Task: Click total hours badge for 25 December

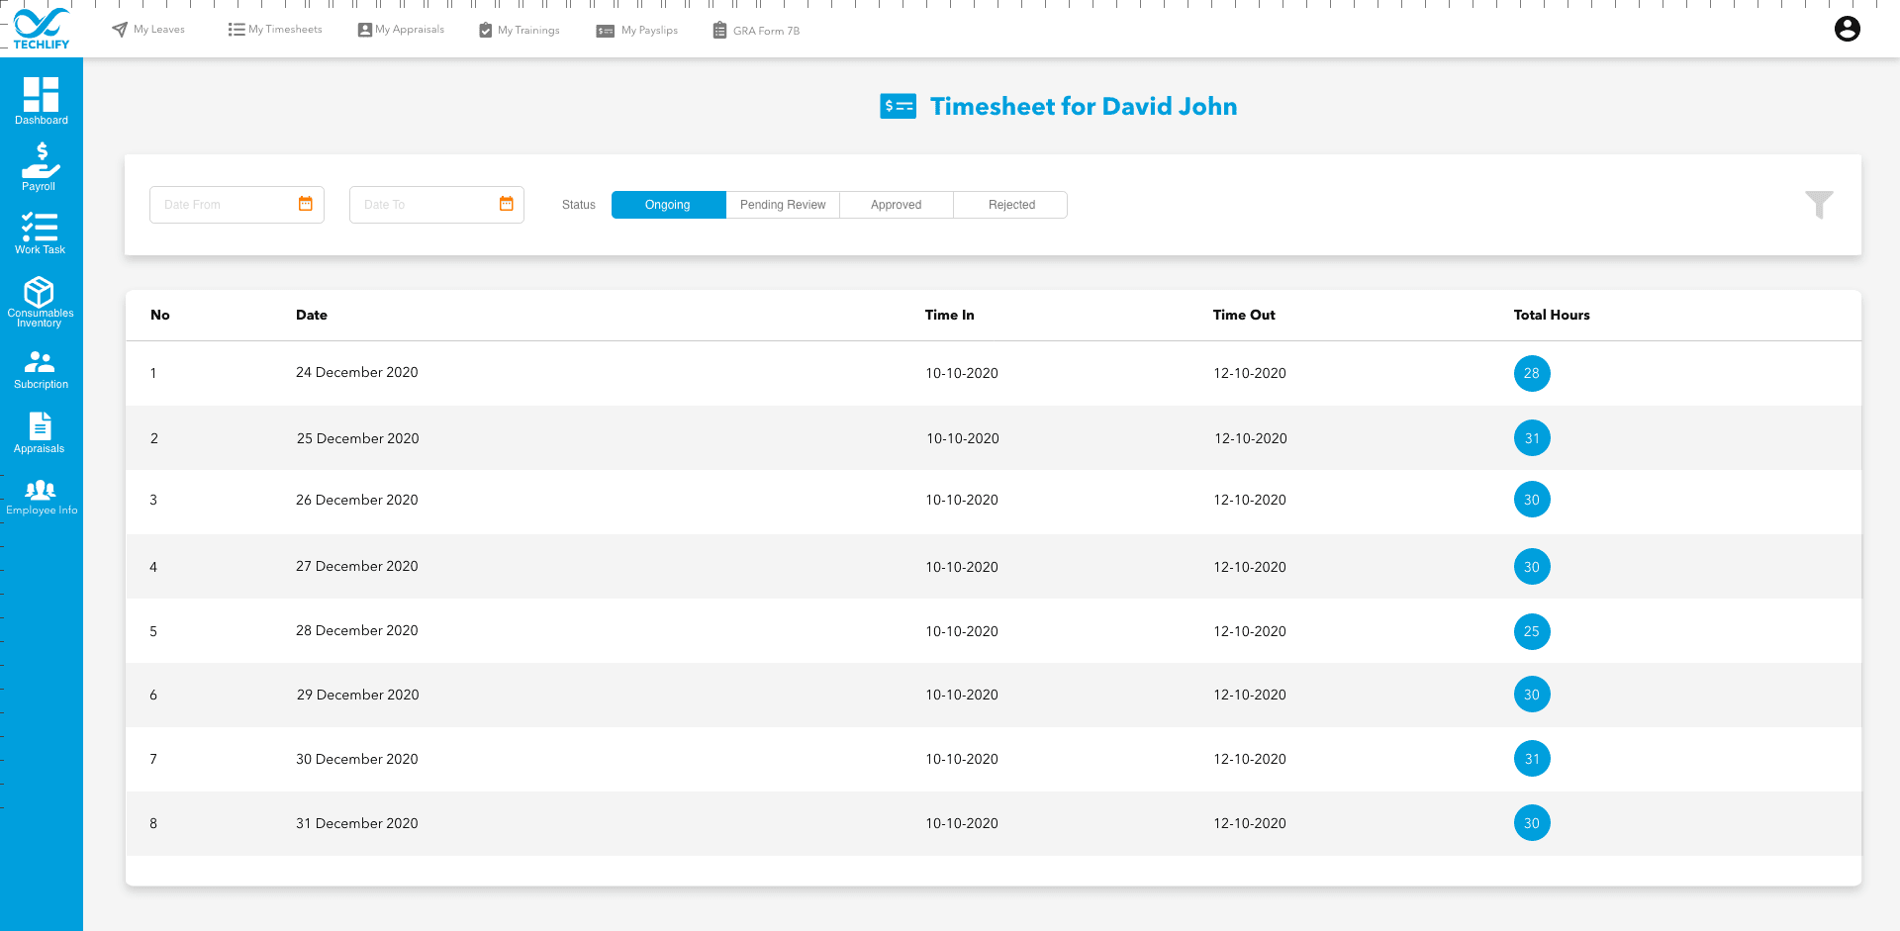Action: pos(1532,438)
